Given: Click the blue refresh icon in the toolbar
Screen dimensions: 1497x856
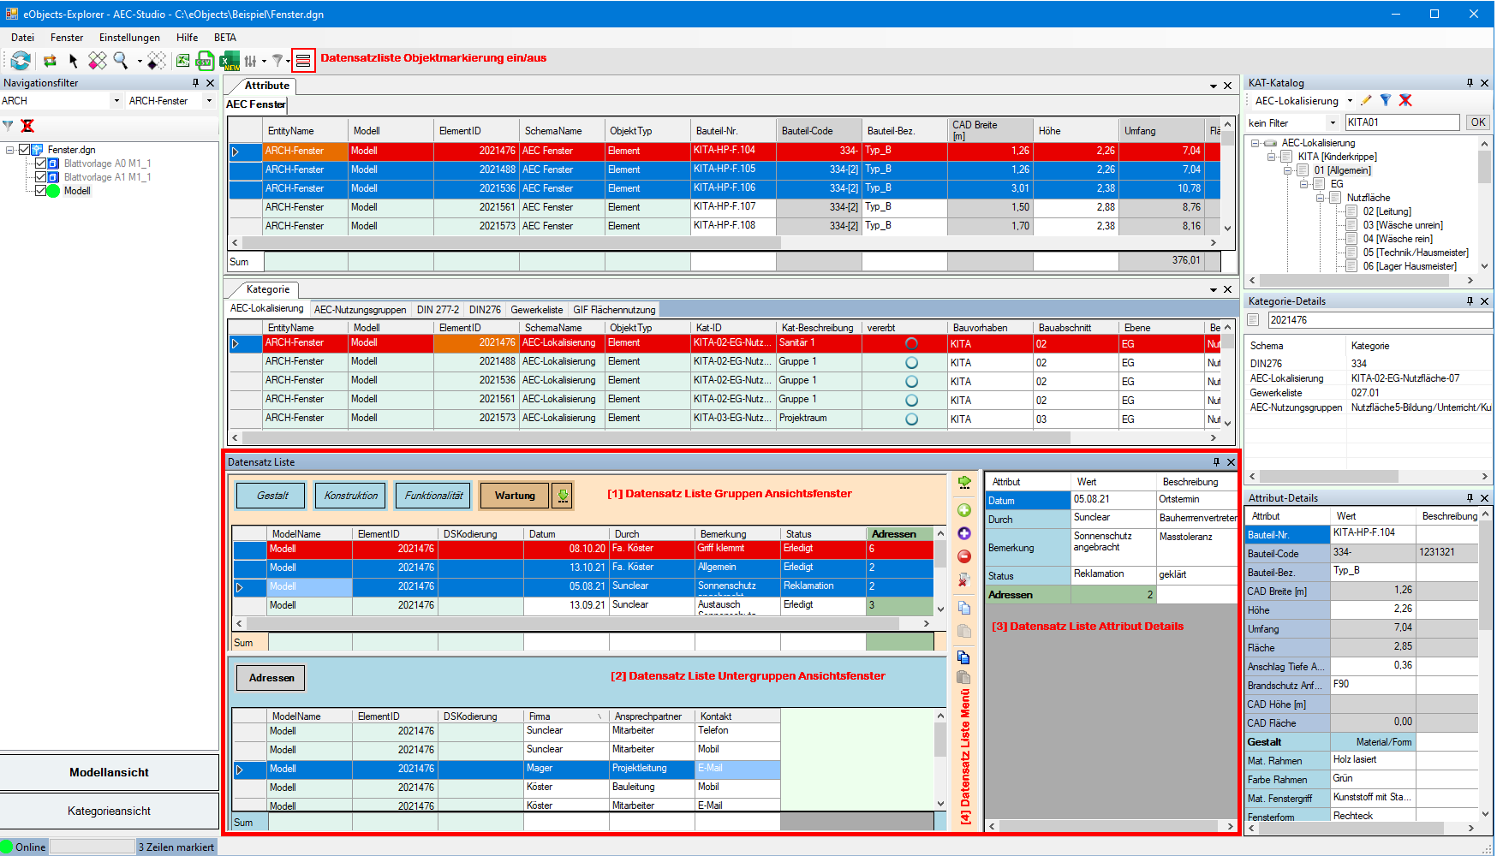Looking at the screenshot, I should (21, 60).
